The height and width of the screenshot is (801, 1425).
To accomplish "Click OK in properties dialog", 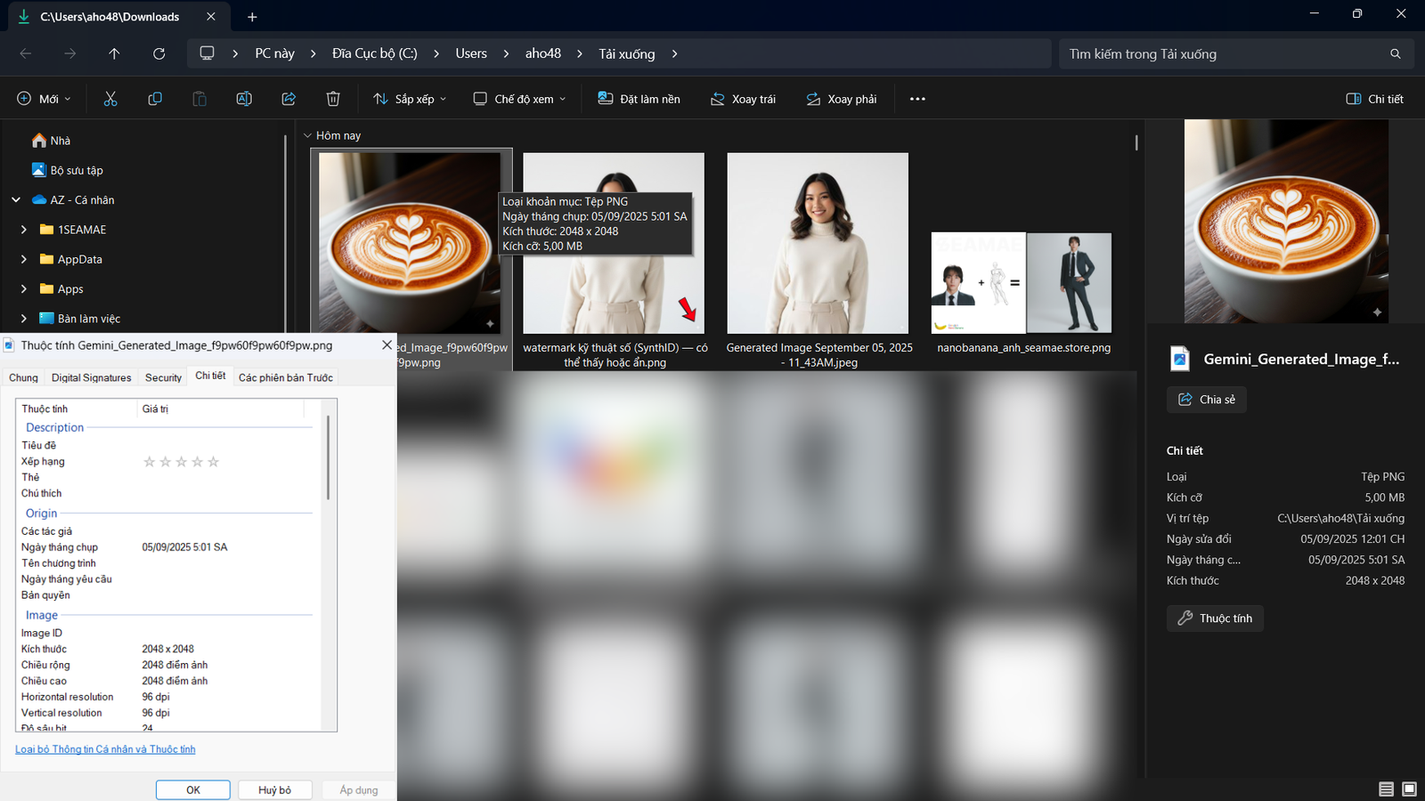I will pyautogui.click(x=193, y=789).
